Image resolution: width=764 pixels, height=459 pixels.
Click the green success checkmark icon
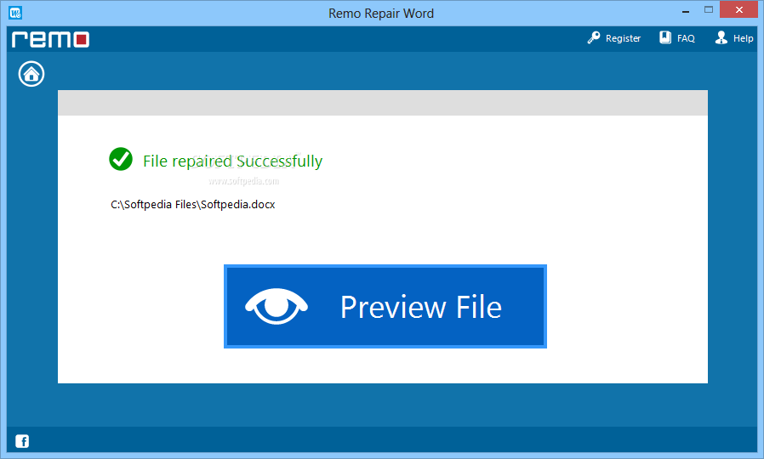[x=121, y=159]
